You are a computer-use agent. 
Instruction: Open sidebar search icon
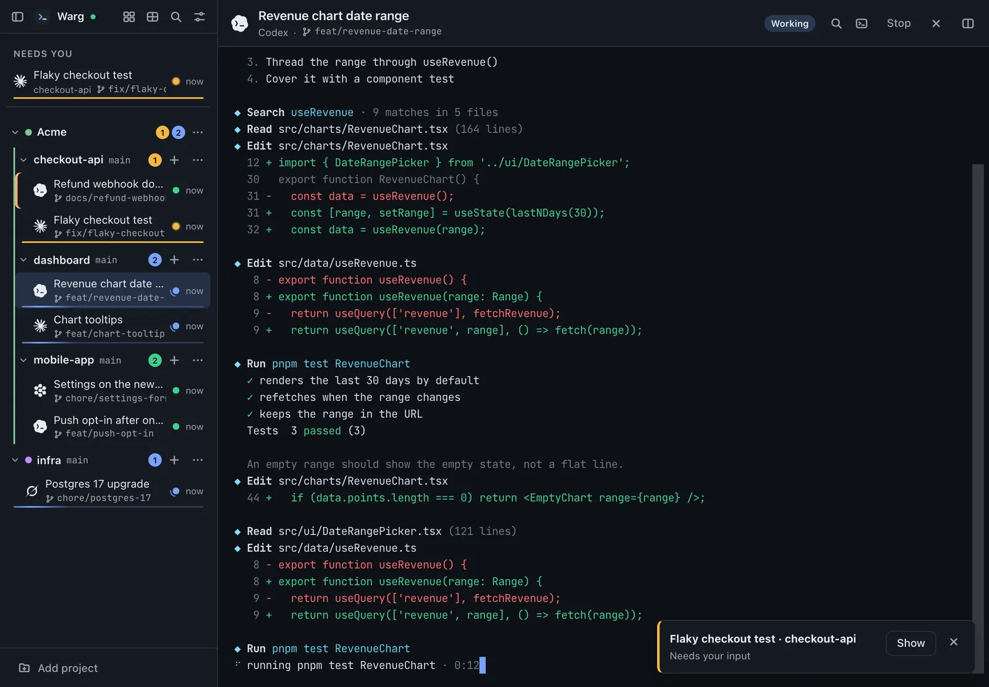(176, 17)
